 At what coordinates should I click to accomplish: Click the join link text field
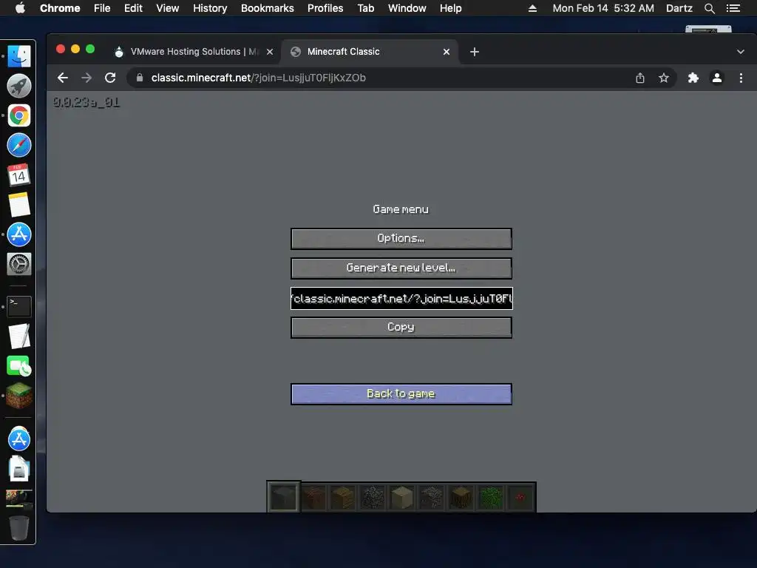point(401,299)
